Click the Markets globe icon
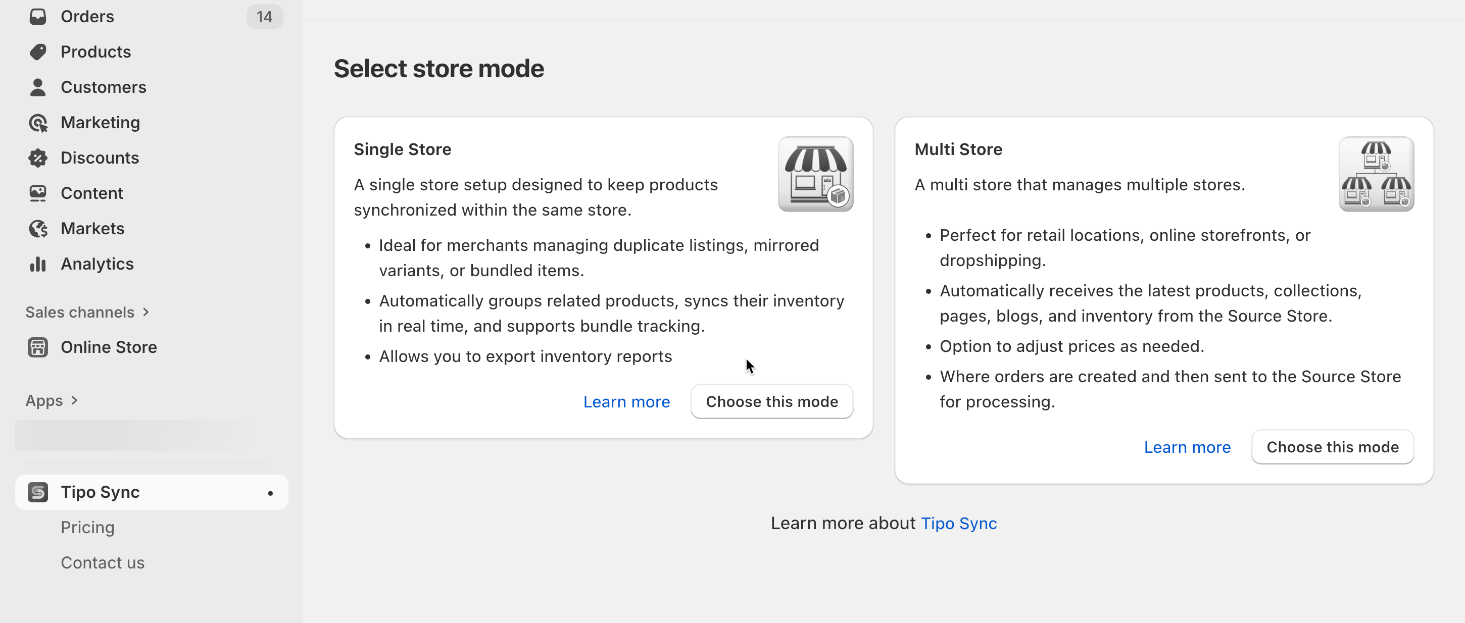This screenshot has width=1465, height=623. [37, 229]
